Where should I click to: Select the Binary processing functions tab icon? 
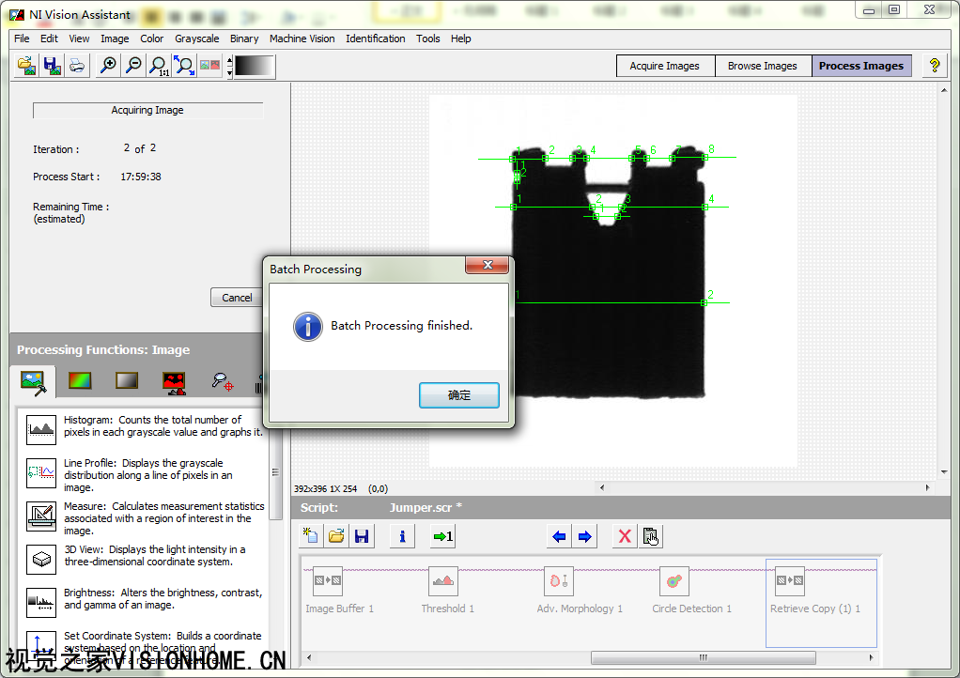174,381
